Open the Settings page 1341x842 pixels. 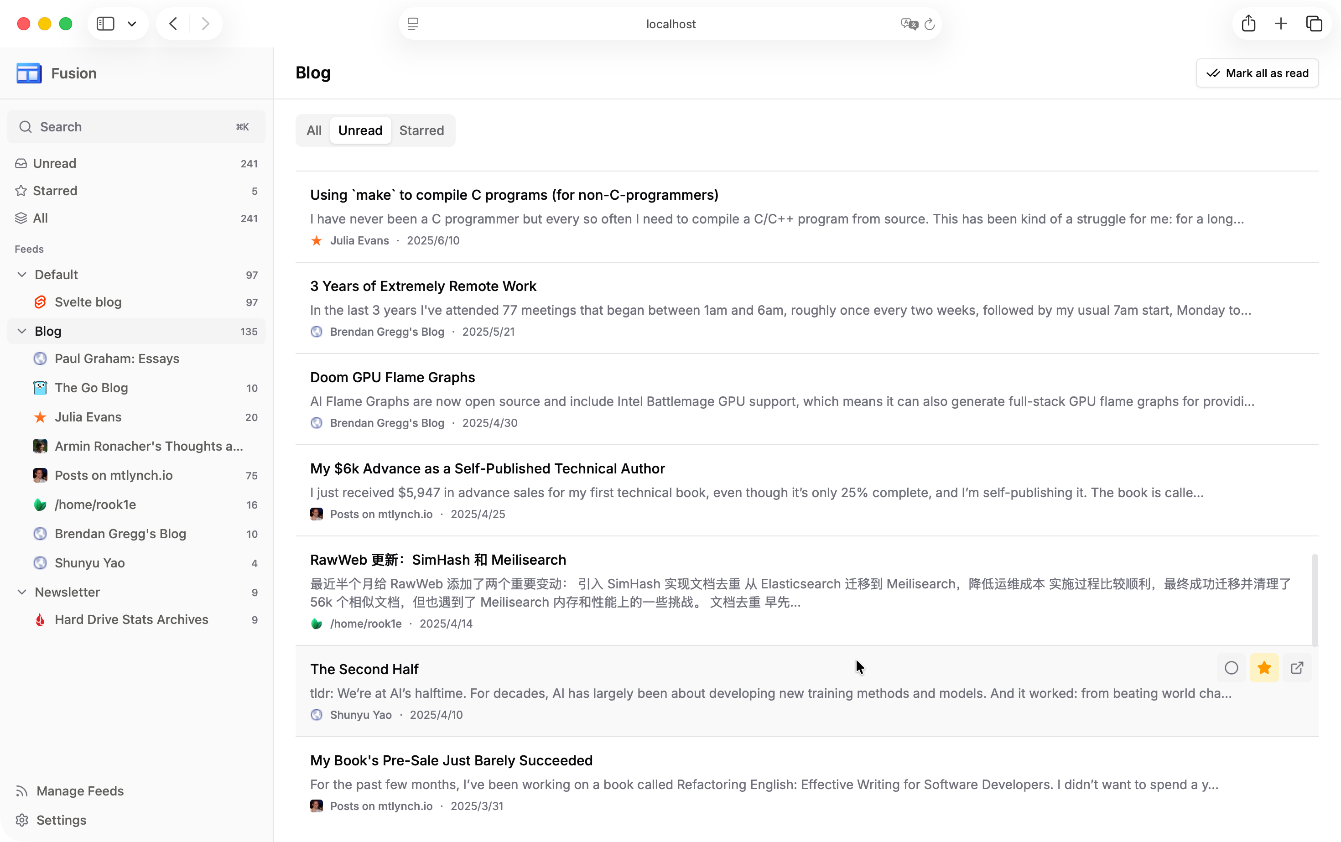pyautogui.click(x=61, y=820)
